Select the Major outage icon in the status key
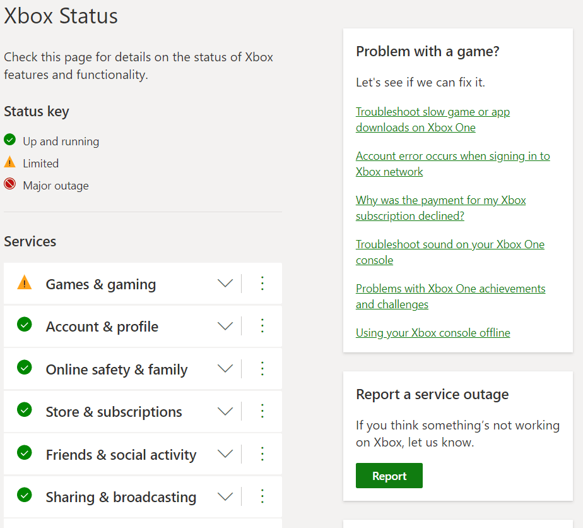The image size is (583, 528). pos(9,185)
